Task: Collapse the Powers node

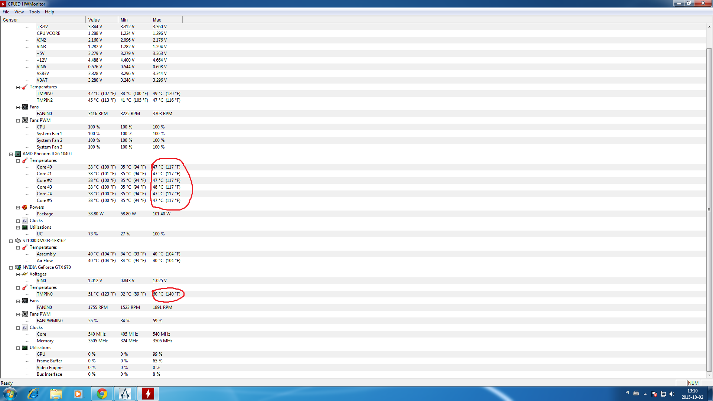Action: (18, 208)
